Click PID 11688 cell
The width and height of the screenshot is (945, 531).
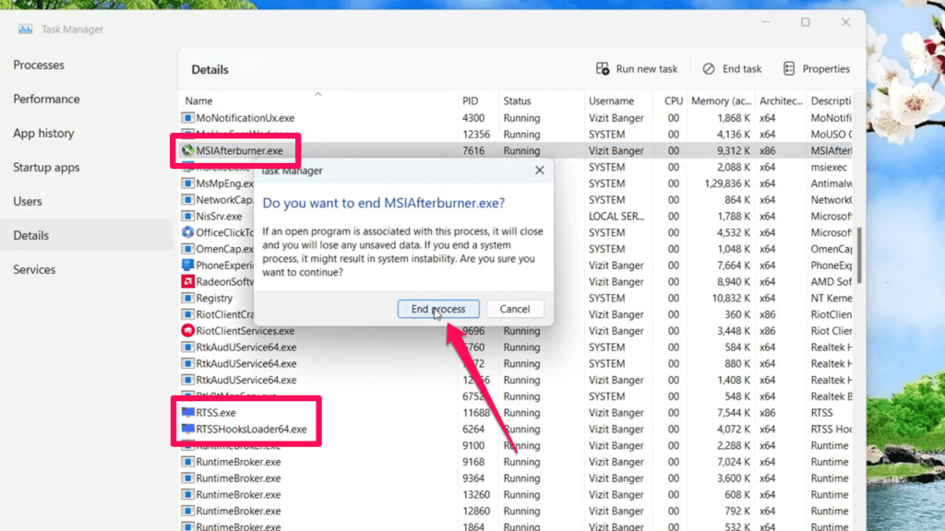(476, 412)
